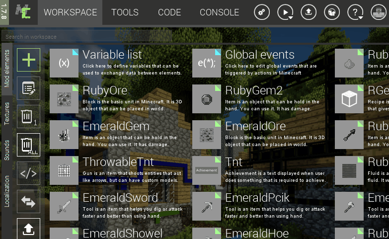Click the code brackets icon in sidebar

(x=28, y=173)
